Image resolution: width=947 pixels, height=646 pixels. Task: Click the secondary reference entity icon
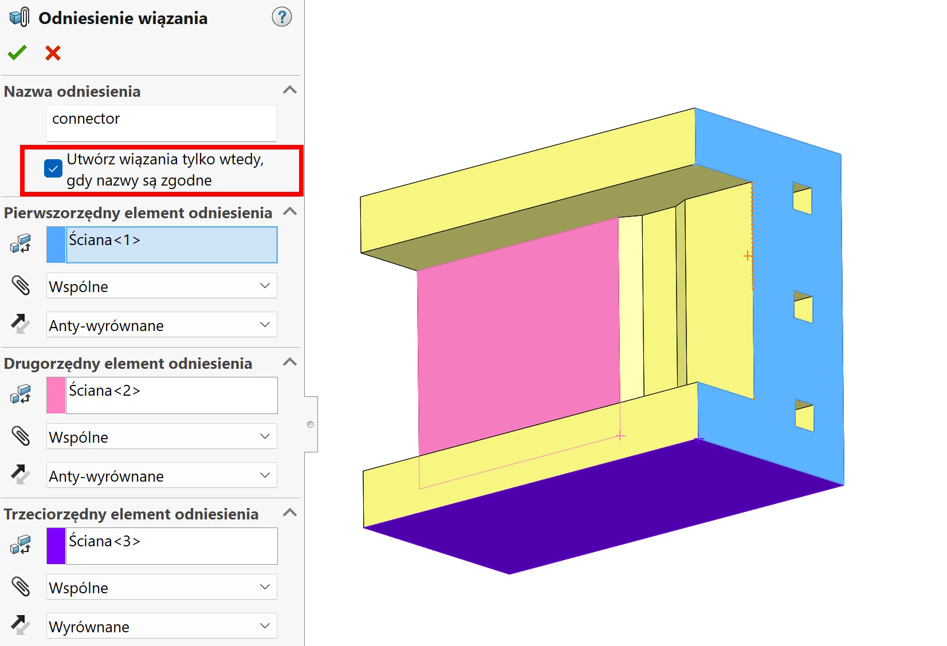pos(21,395)
